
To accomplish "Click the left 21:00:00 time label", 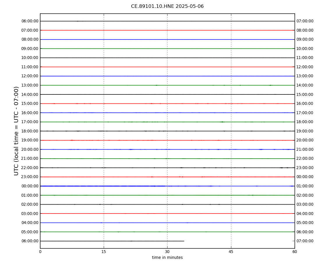I will (x=30, y=159).
